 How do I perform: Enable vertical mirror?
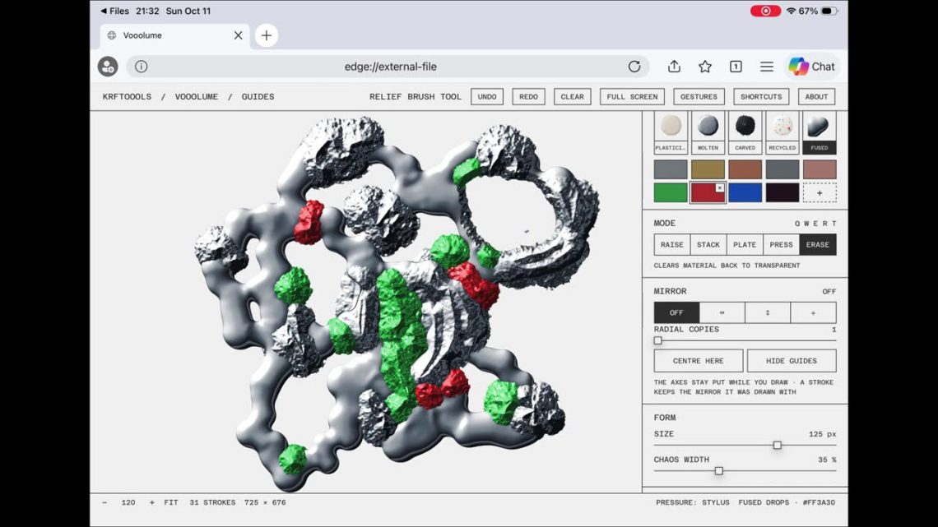768,312
